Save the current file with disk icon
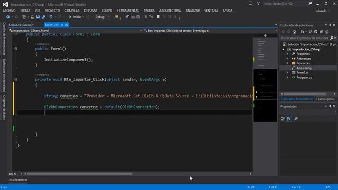 (38, 17)
